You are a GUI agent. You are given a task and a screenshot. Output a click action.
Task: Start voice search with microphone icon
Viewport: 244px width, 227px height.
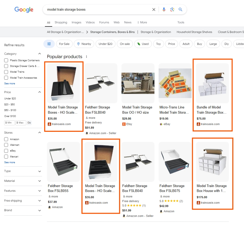164,10
